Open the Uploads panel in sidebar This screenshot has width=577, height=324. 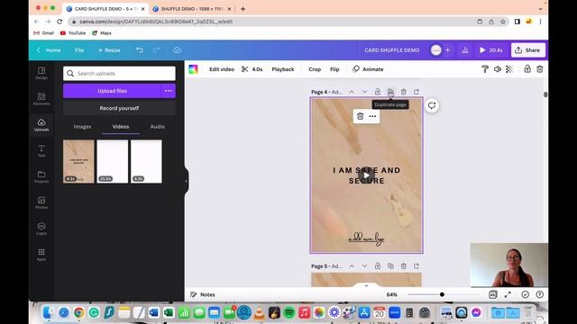pos(41,125)
